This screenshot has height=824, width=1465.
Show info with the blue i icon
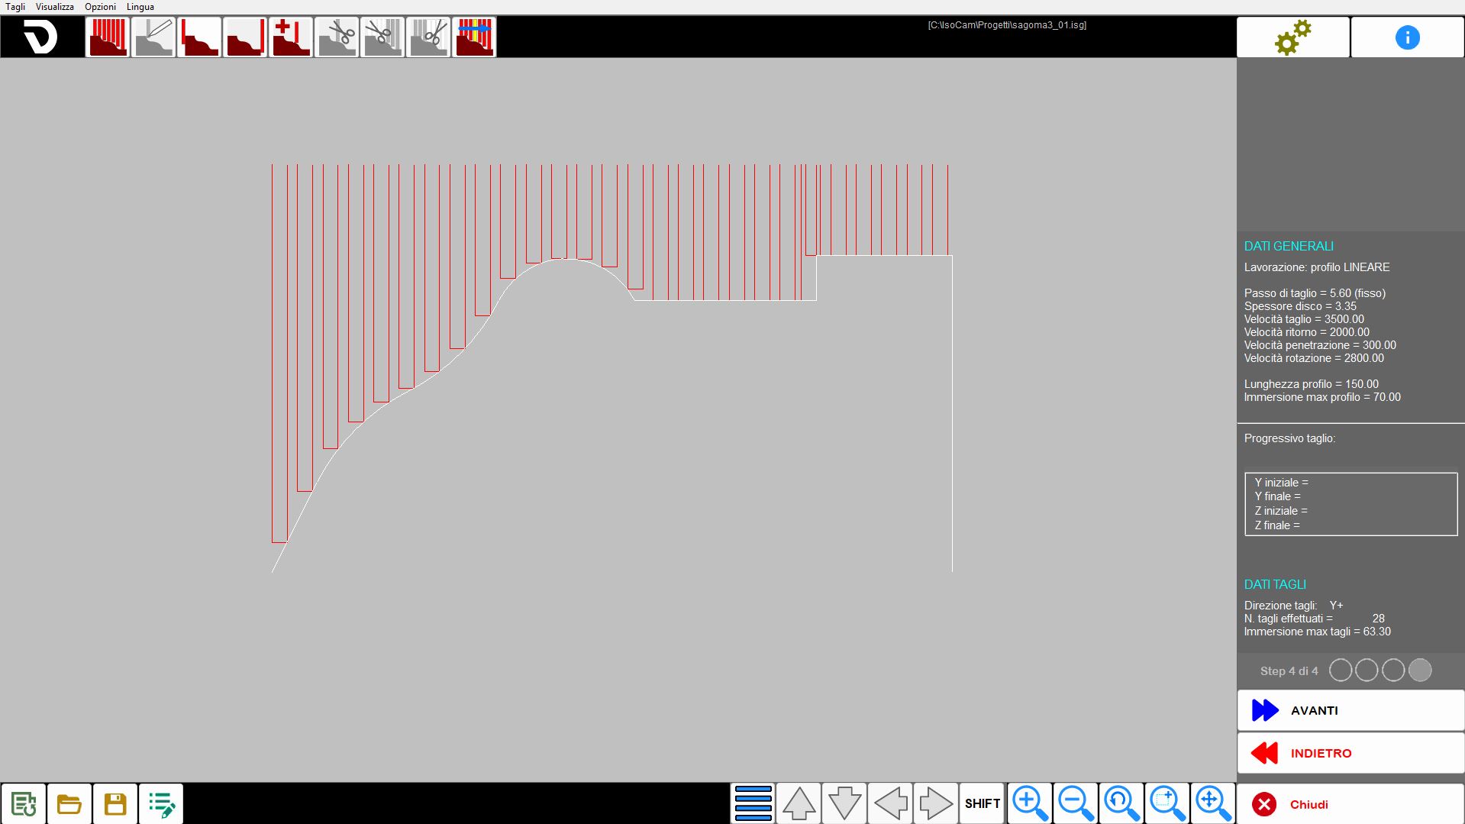[1407, 37]
